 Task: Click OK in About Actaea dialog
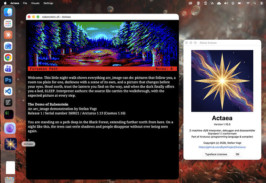click(x=237, y=154)
